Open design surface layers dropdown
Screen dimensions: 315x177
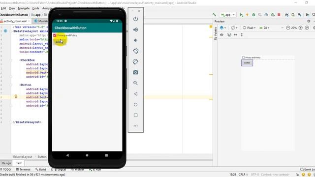tap(223, 28)
